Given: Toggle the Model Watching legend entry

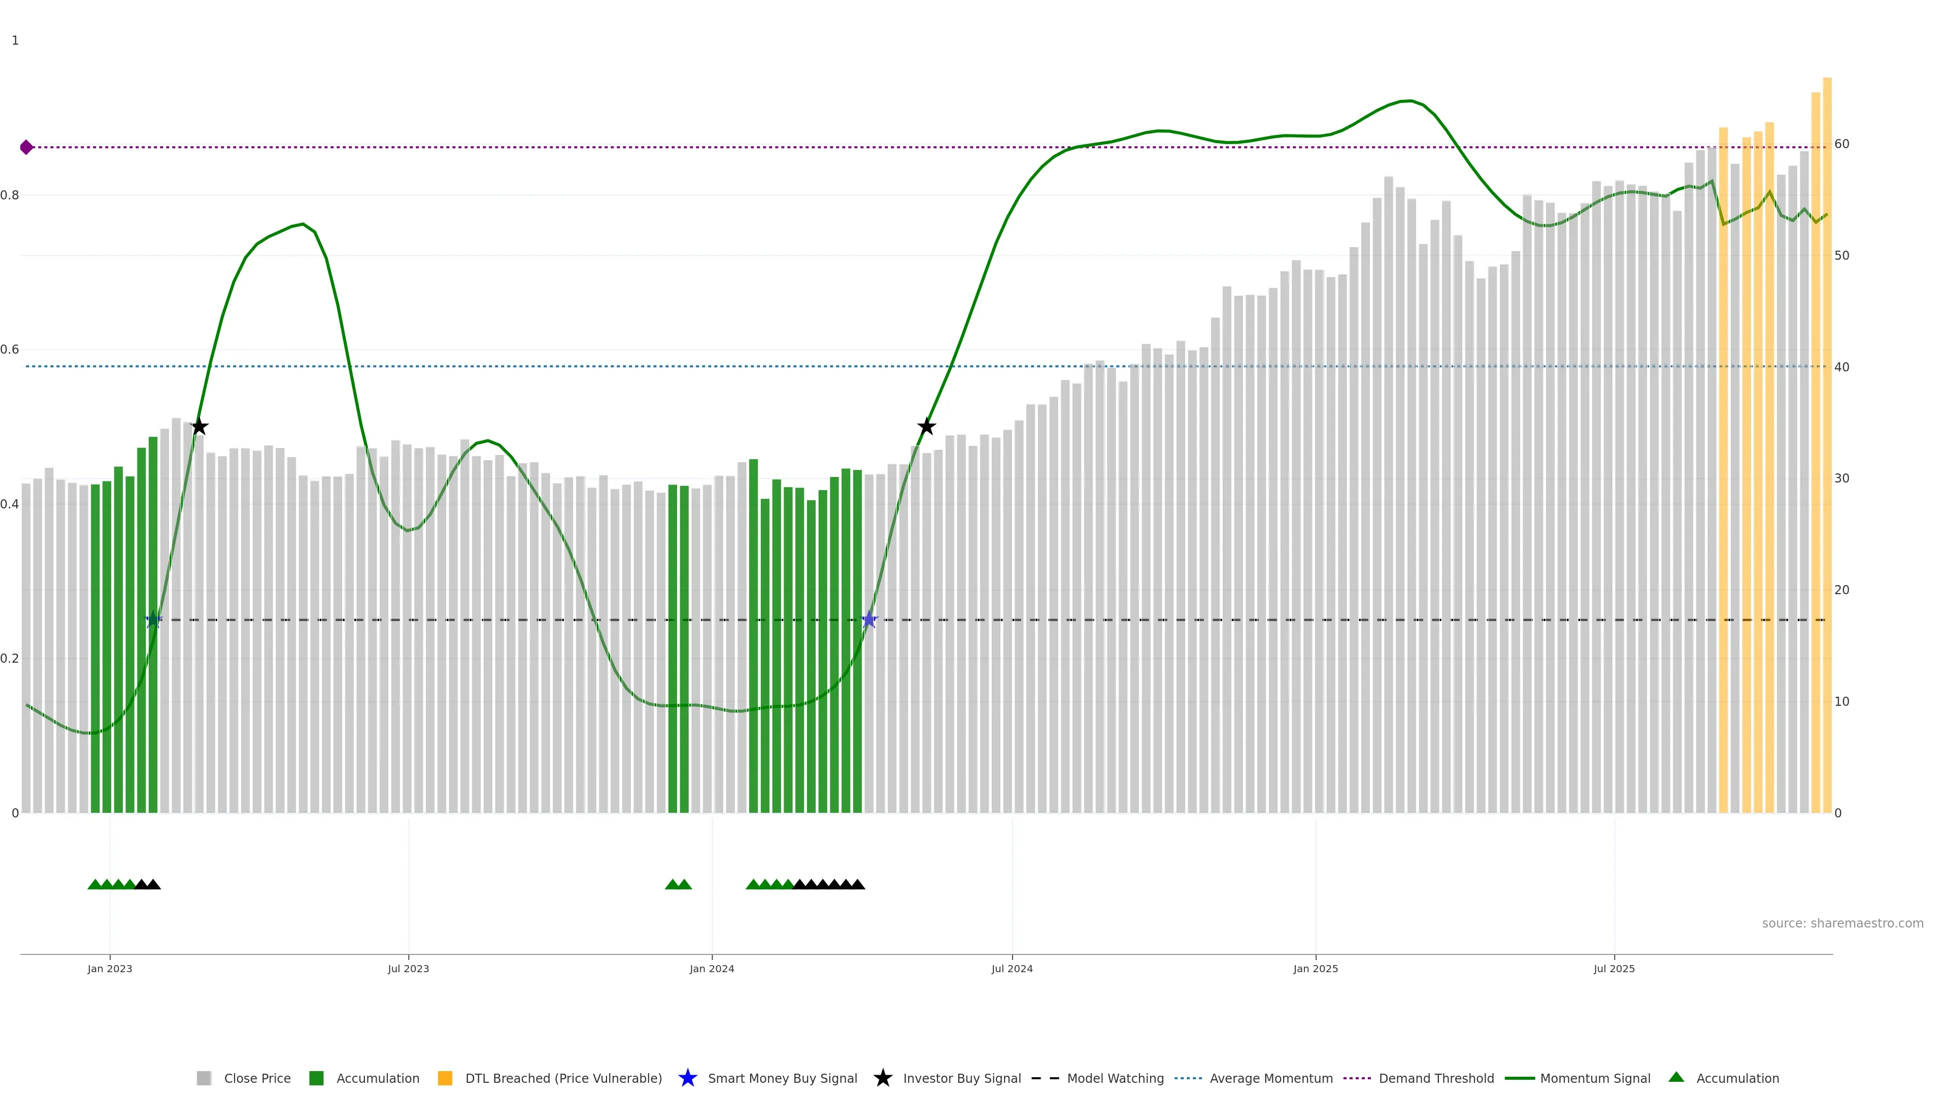Looking at the screenshot, I should click(1115, 1078).
